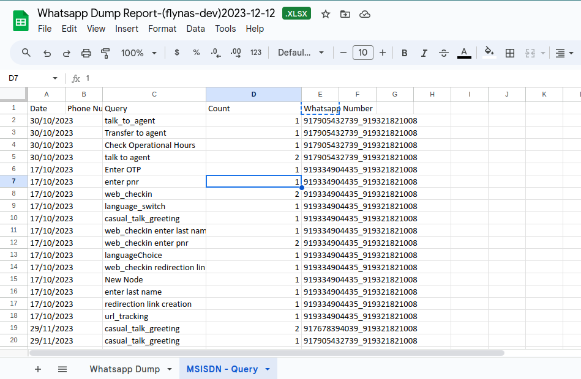Open the borders tool
The width and height of the screenshot is (581, 379).
point(509,53)
